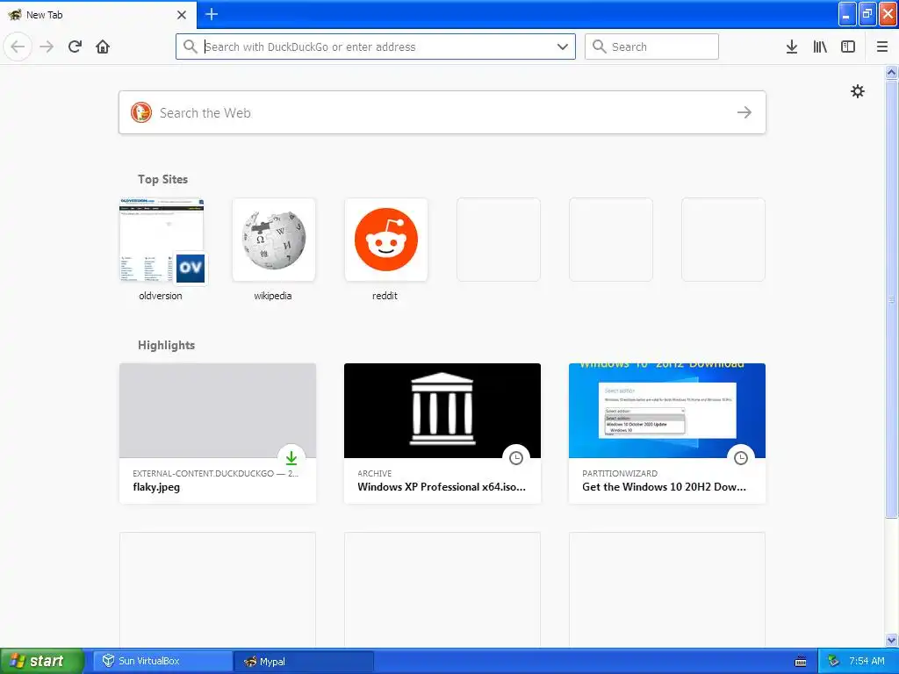Image resolution: width=899 pixels, height=674 pixels.
Task: Open the flaky.jpeg highlight card
Action: tap(218, 434)
